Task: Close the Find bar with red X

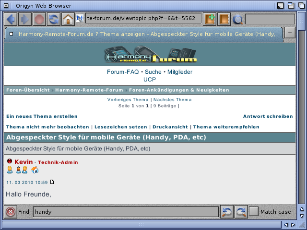Action: pyautogui.click(x=11, y=212)
